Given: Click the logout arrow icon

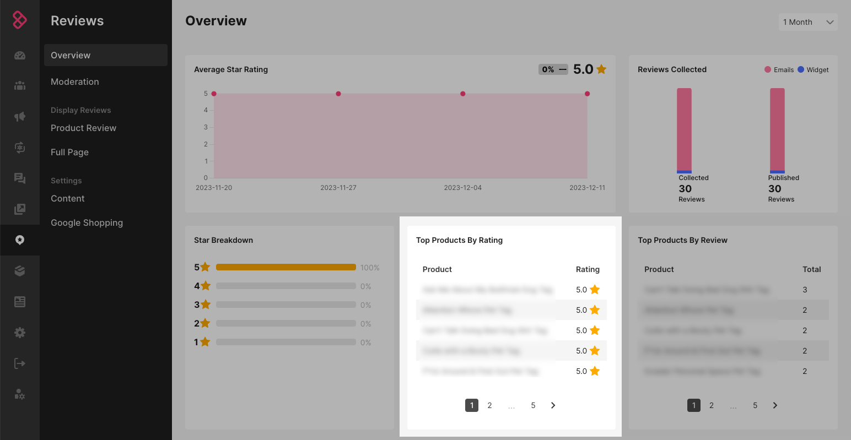Looking at the screenshot, I should coord(20,363).
